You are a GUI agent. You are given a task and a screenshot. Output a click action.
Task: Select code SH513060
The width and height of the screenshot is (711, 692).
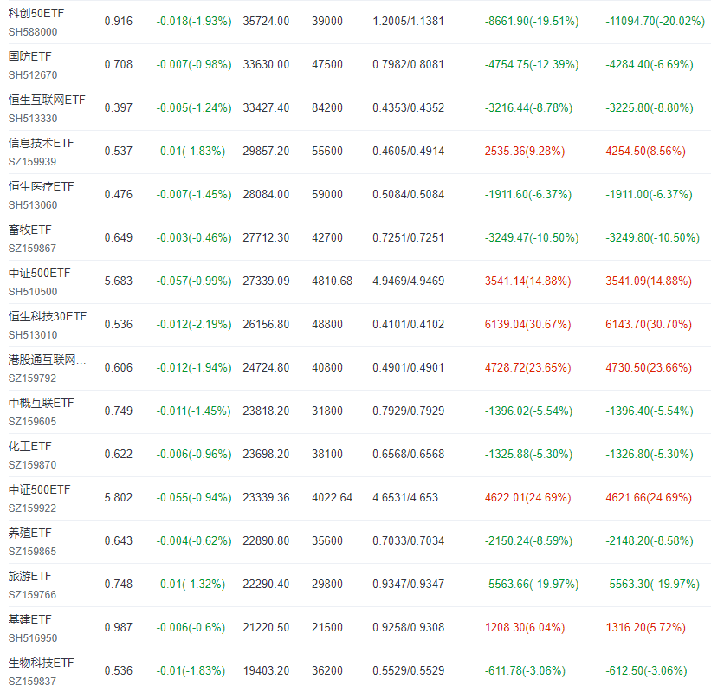pyautogui.click(x=33, y=205)
